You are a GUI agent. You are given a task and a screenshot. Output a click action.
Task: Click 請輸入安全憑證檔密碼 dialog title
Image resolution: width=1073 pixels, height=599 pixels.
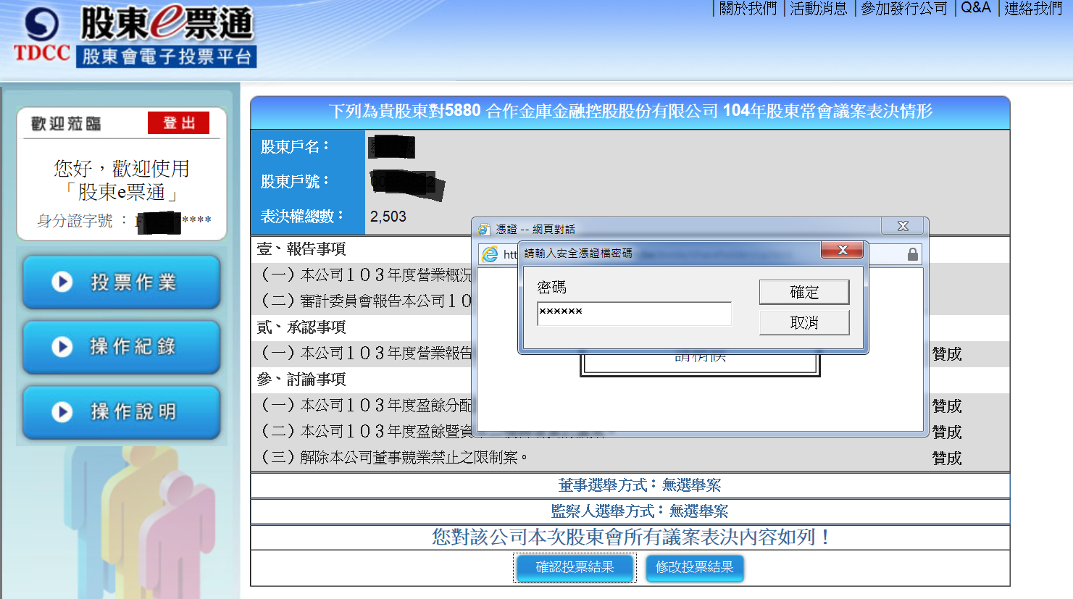[x=578, y=253]
